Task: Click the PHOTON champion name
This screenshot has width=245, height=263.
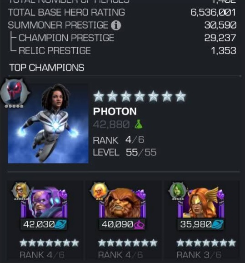Action: point(115,111)
